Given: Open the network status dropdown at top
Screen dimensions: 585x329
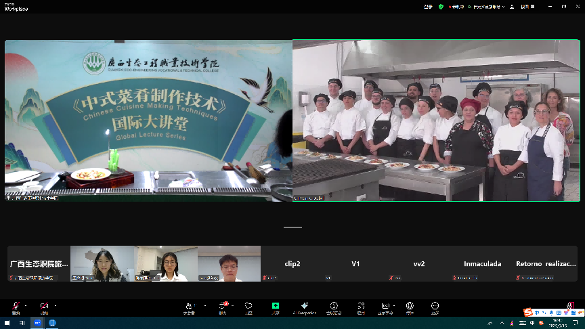Looking at the screenshot, I should click(487, 7).
